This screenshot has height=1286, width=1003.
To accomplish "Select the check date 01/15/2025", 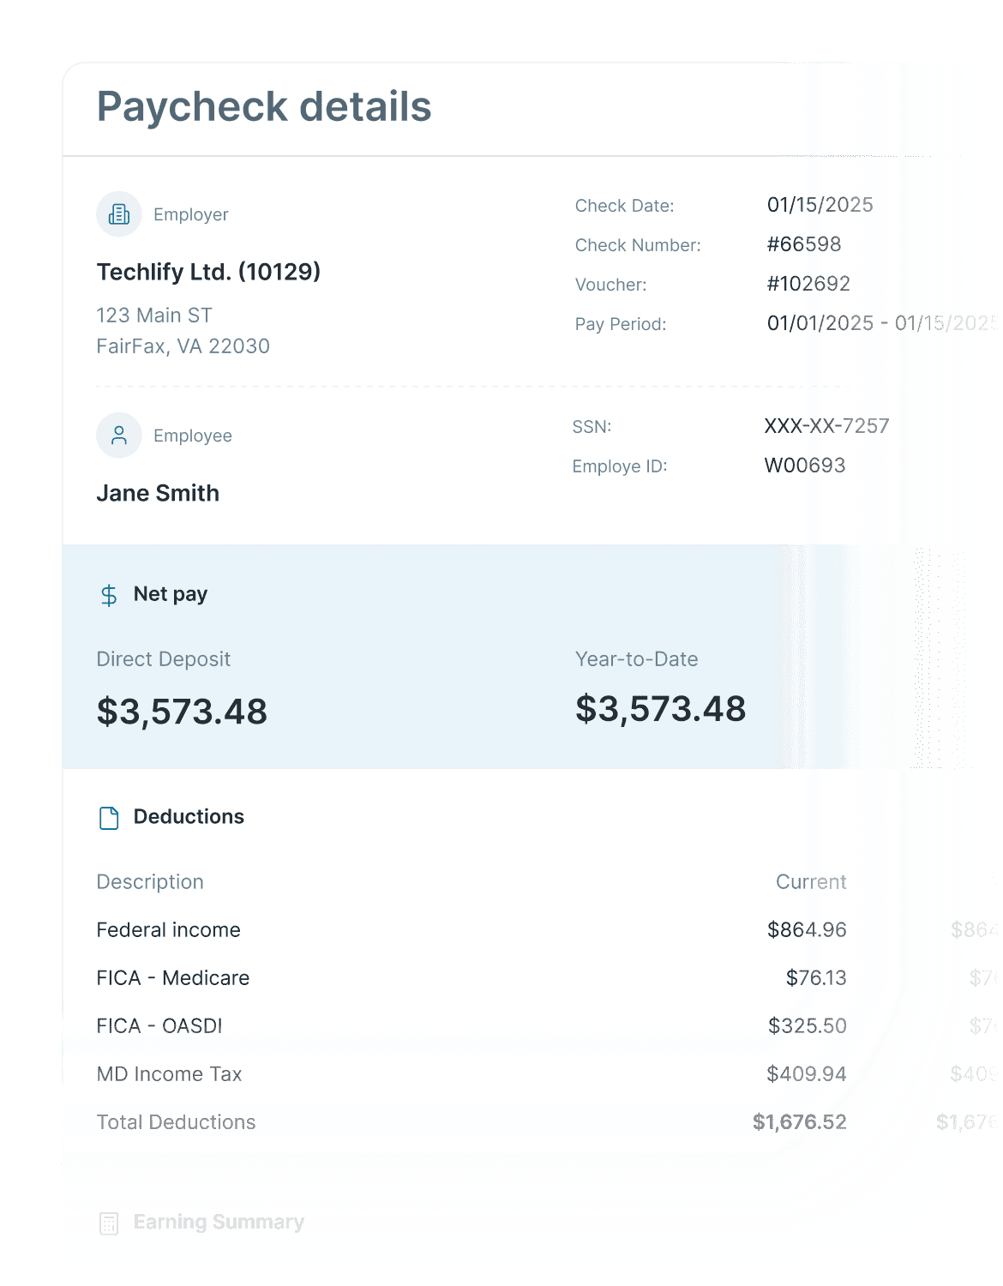I will 820,205.
